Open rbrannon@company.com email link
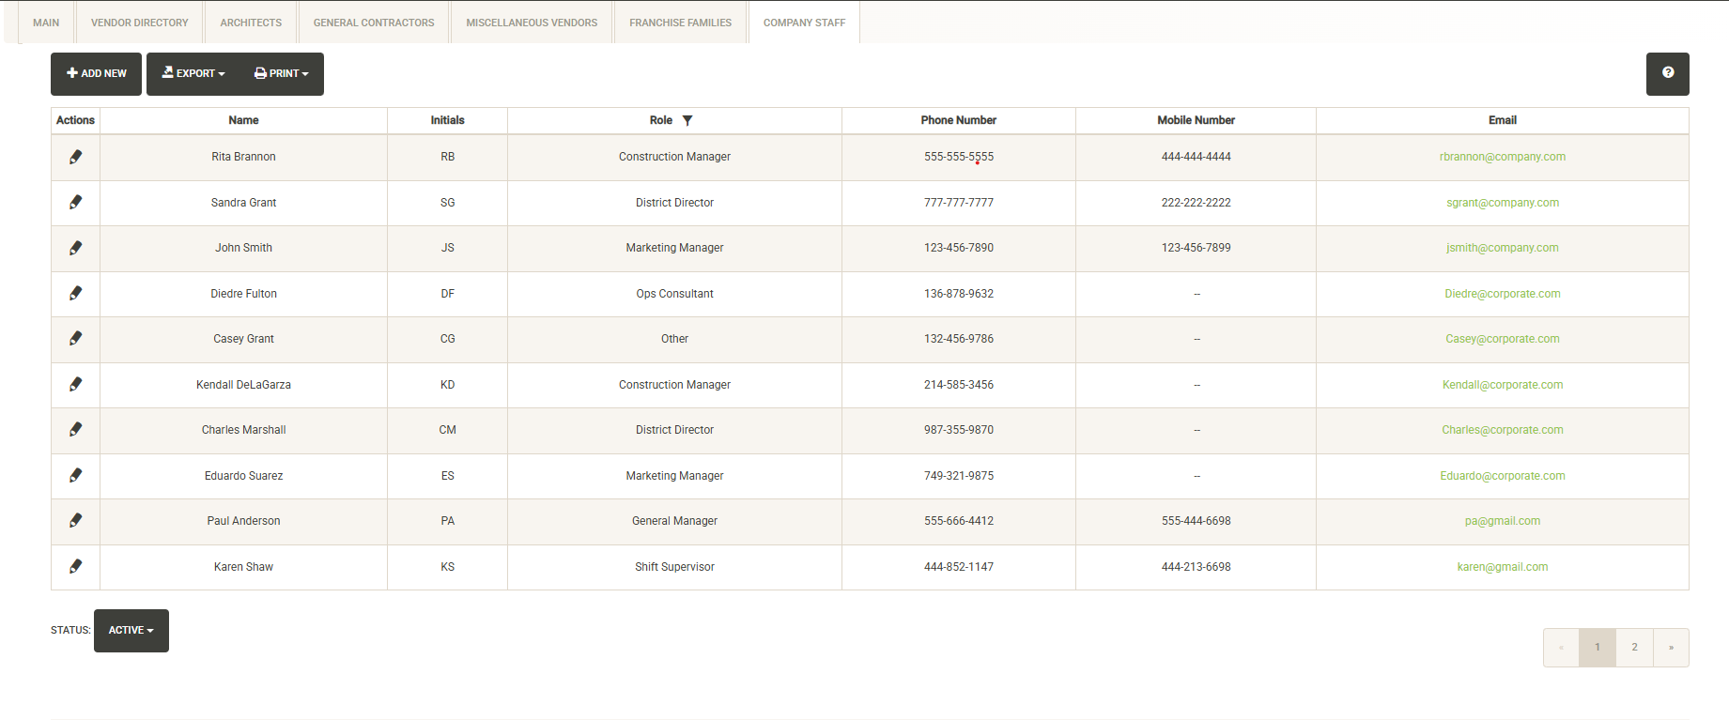The height and width of the screenshot is (720, 1729). pos(1502,157)
